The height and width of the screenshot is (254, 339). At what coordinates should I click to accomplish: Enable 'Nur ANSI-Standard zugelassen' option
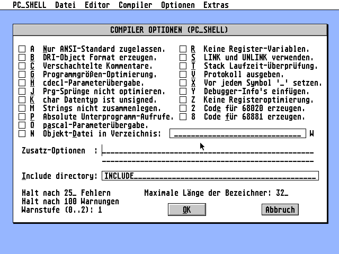[22, 49]
